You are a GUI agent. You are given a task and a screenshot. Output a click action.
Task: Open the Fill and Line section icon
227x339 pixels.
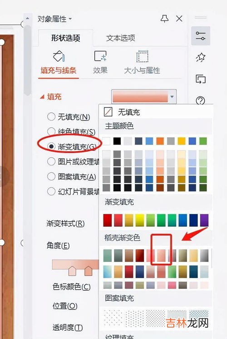click(59, 56)
